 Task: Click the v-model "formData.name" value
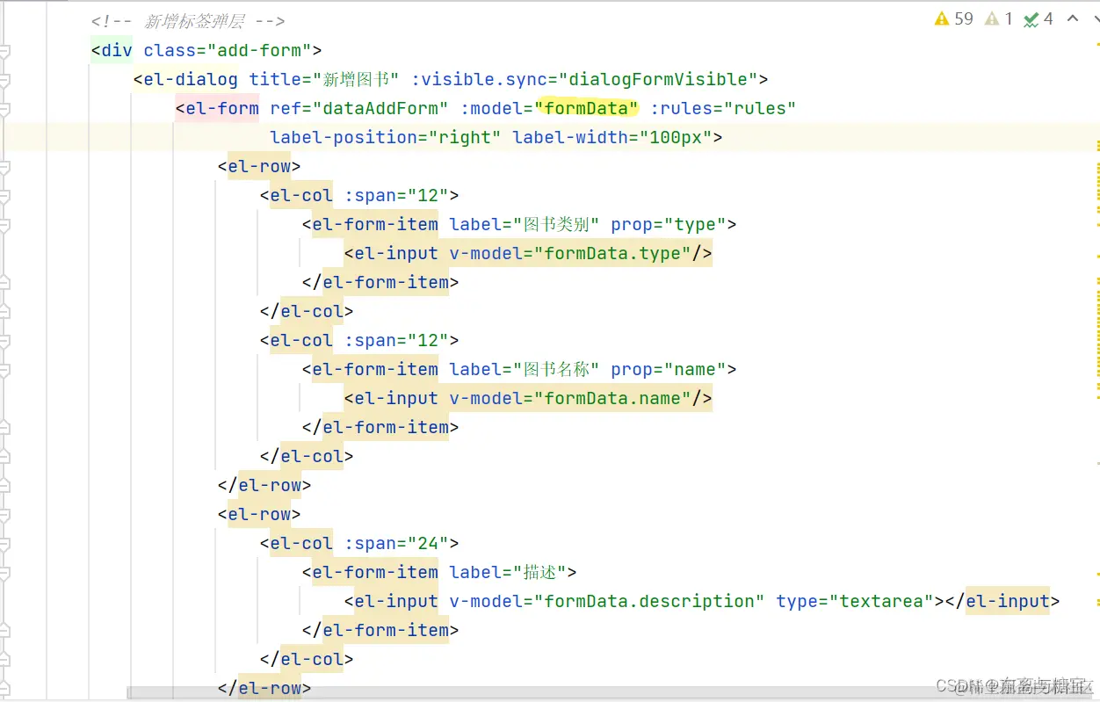(612, 398)
